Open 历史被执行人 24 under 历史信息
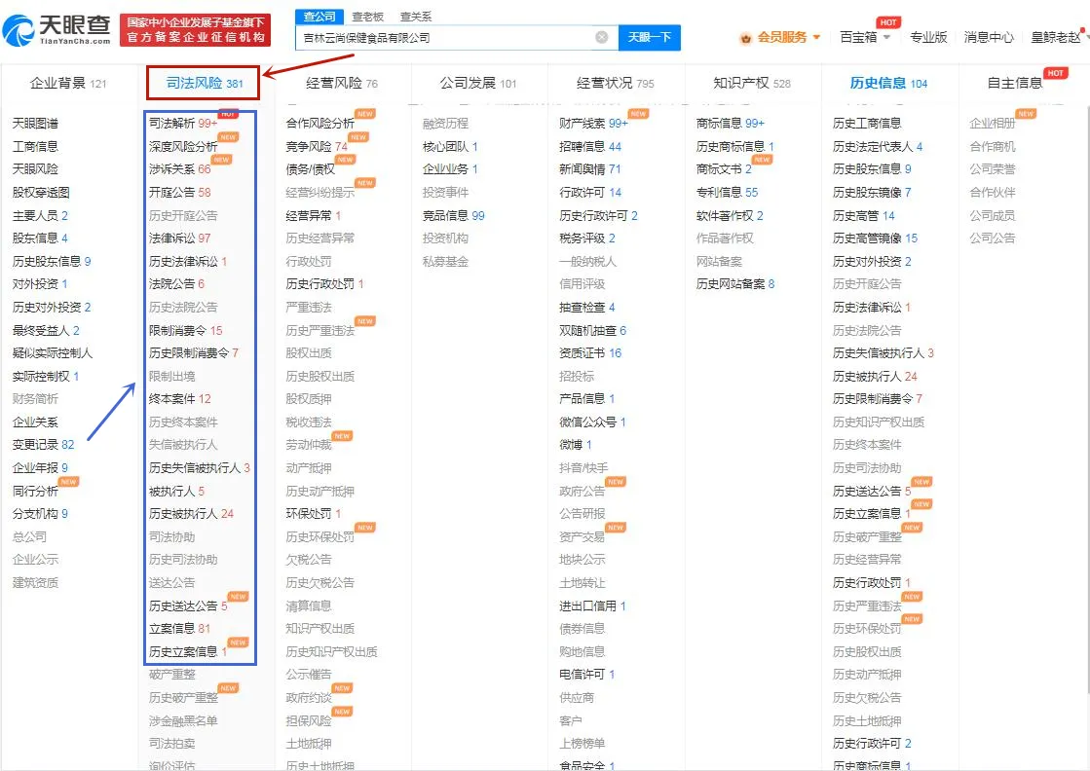The width and height of the screenshot is (1090, 771). [875, 377]
